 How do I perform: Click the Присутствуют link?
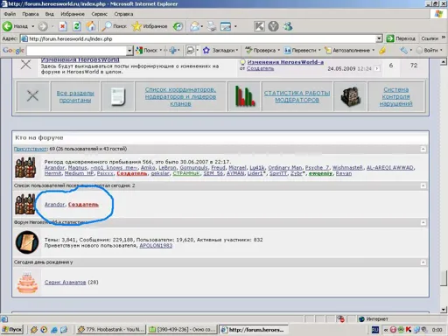(31, 149)
